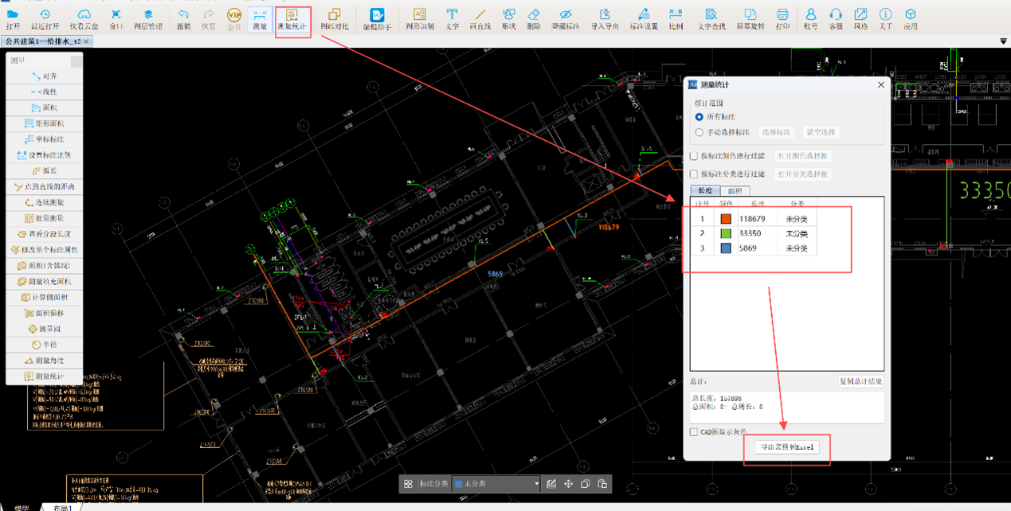
Task: Click 导出表格到Excel button
Action: (787, 447)
